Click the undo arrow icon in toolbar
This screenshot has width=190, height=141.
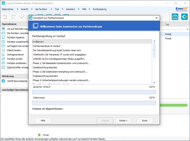click(5, 17)
